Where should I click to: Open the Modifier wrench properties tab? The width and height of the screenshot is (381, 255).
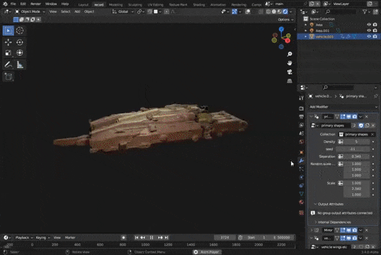coord(301,161)
